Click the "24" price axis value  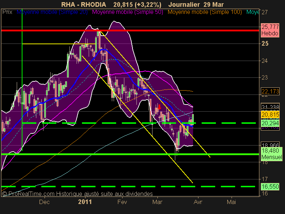pos(264,61)
